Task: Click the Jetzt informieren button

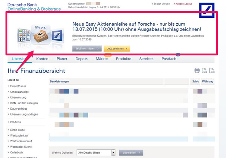Action: coord(87,49)
